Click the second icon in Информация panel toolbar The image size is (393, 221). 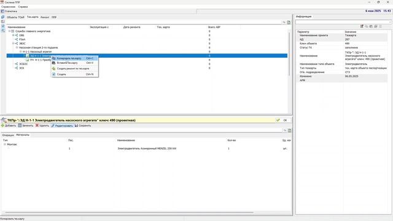pyautogui.click(x=367, y=26)
